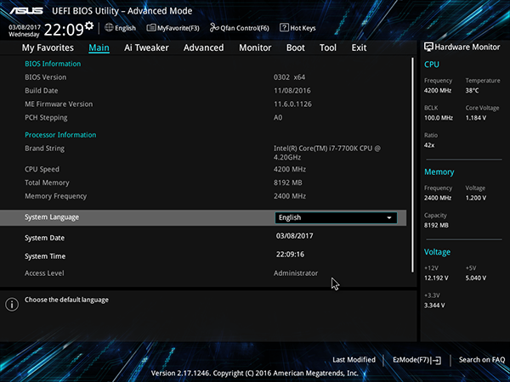Open the Tool tab

[328, 48]
